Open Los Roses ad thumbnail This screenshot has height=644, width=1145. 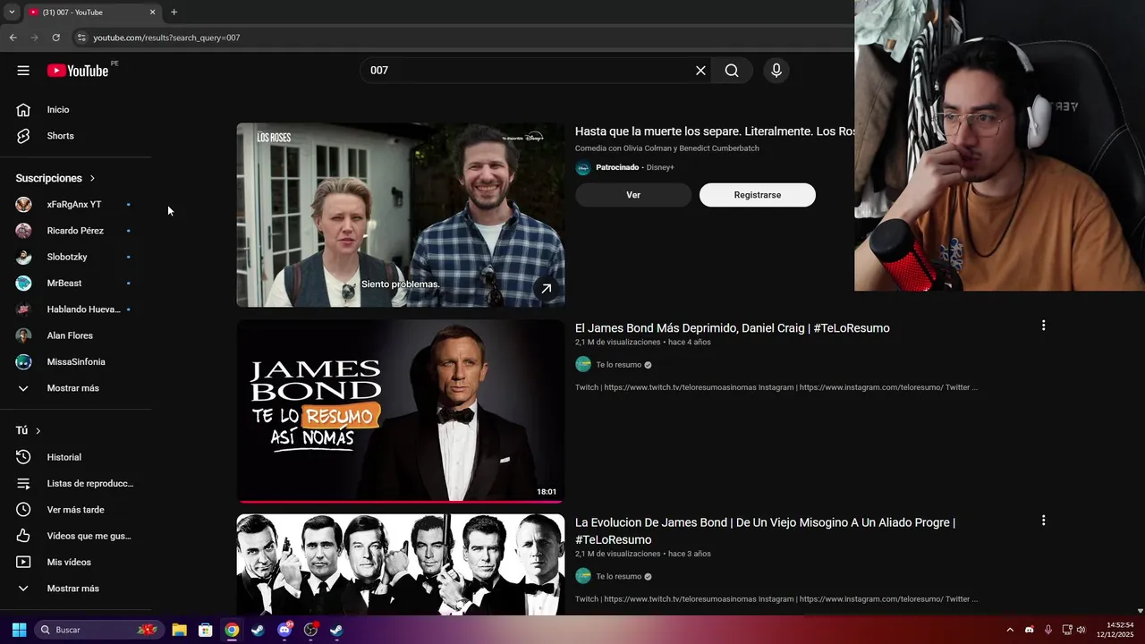pos(400,215)
